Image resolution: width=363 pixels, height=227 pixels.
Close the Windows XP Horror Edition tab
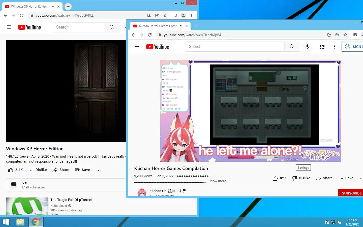coord(58,7)
